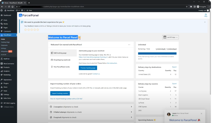Click the quota progress bar

pos(157,53)
